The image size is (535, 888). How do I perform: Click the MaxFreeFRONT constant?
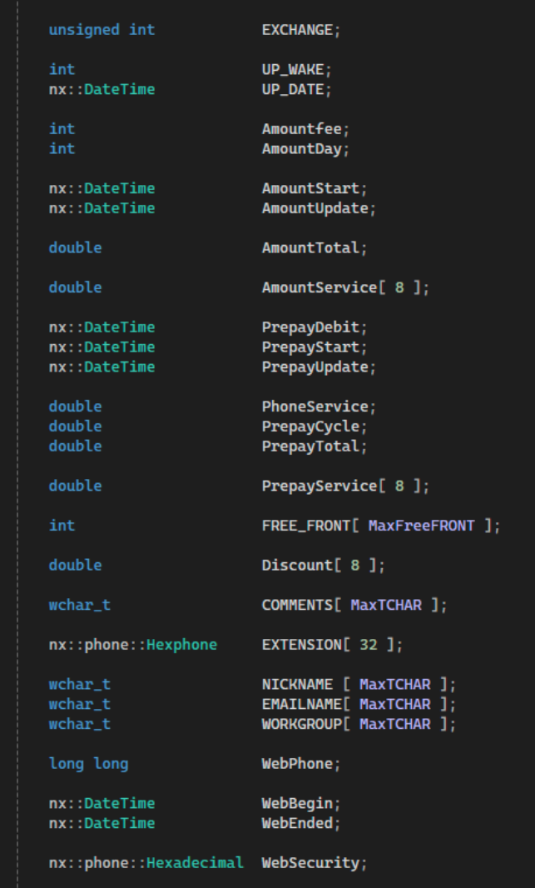pyautogui.click(x=421, y=526)
